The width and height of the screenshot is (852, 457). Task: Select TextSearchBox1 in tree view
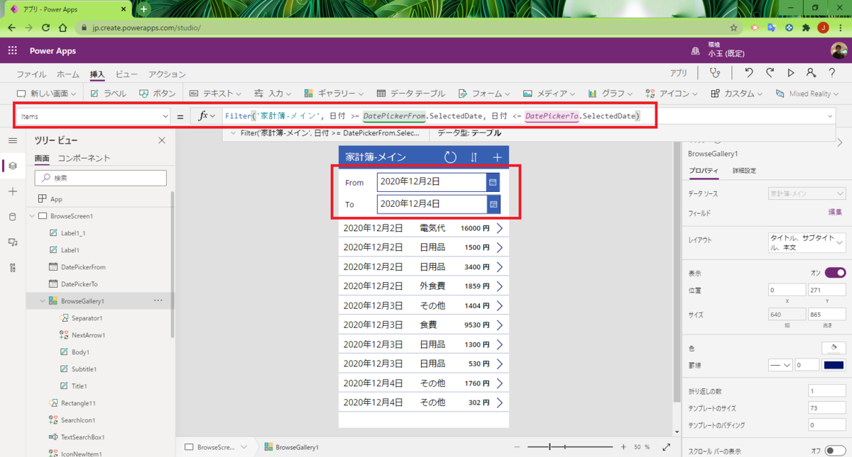[x=82, y=437]
